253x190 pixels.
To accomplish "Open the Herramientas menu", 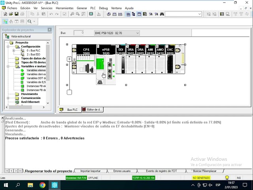I will tap(64, 8).
